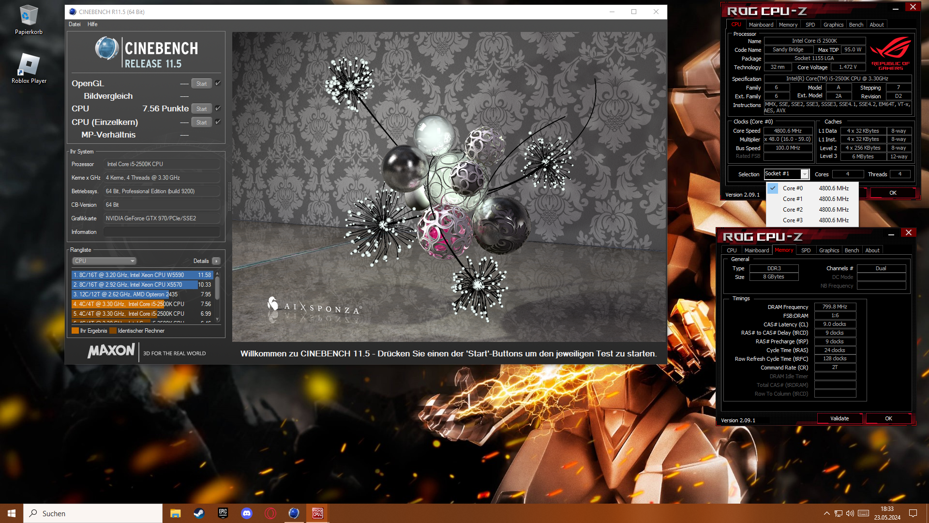Viewport: 929px width, 523px height.
Task: Click the Republic of Gamers logo
Action: coord(891,54)
